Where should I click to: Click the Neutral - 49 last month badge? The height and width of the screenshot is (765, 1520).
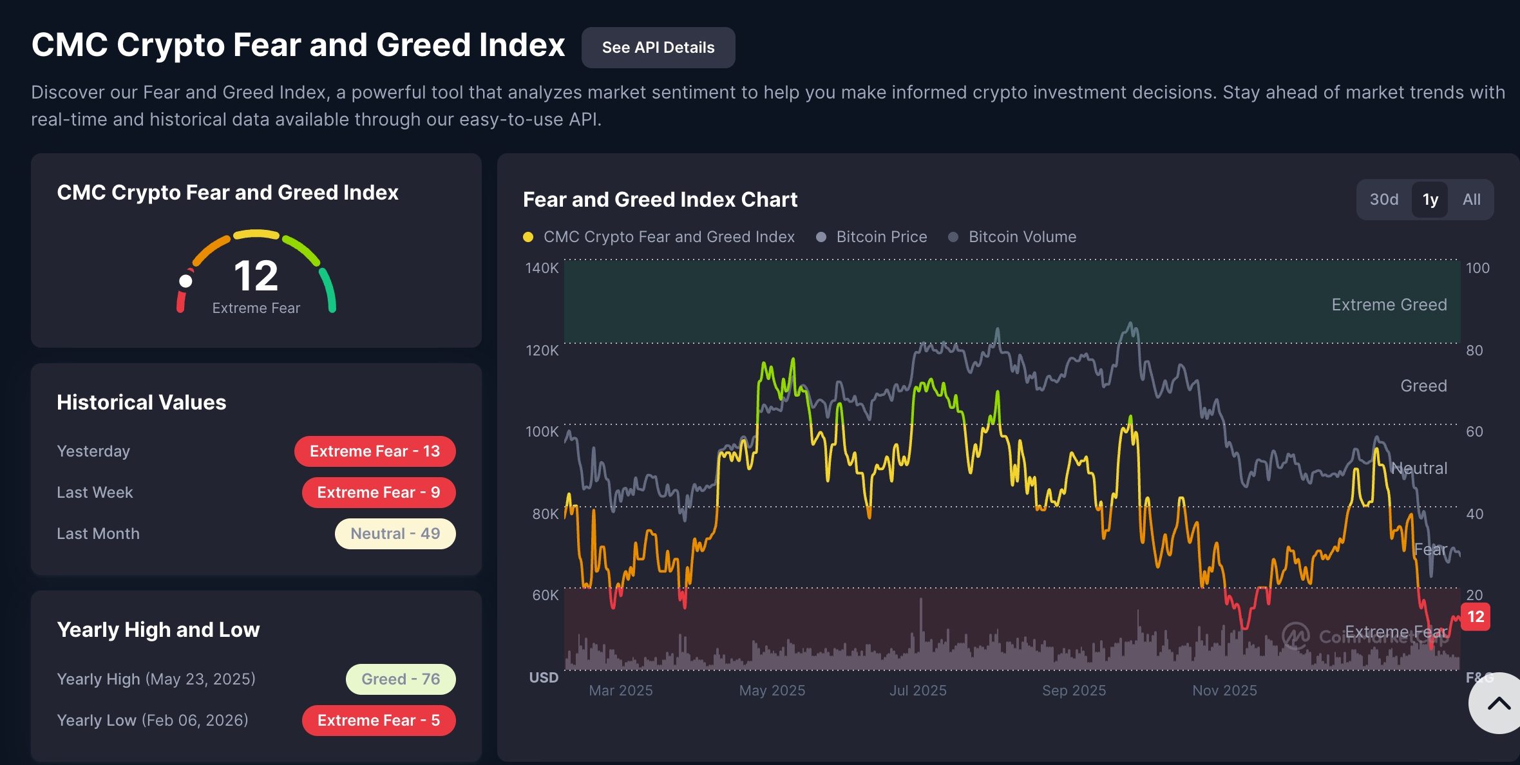395,534
